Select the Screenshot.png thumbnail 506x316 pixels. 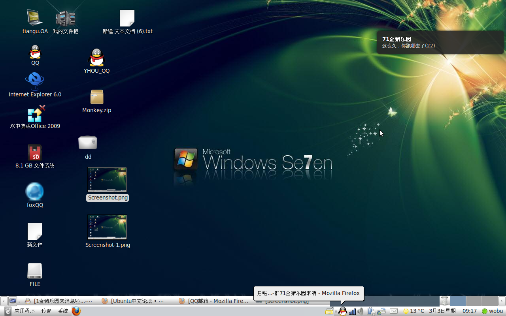pyautogui.click(x=107, y=180)
